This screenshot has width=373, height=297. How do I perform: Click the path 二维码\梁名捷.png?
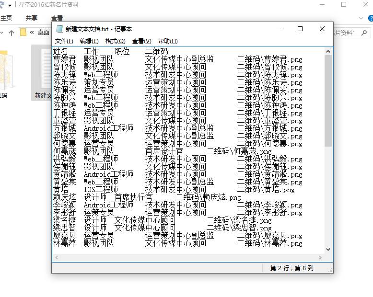(239, 220)
